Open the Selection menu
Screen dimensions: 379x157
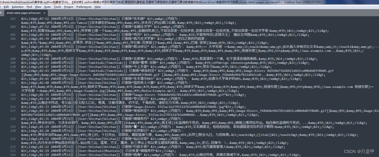(17, 7)
